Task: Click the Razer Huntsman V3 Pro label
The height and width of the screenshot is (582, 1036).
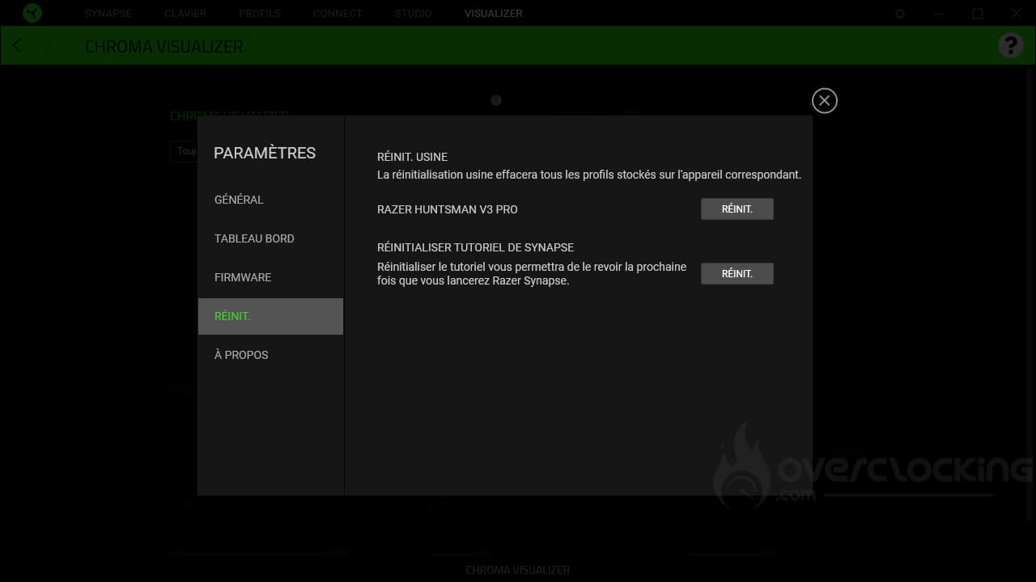Action: [447, 209]
